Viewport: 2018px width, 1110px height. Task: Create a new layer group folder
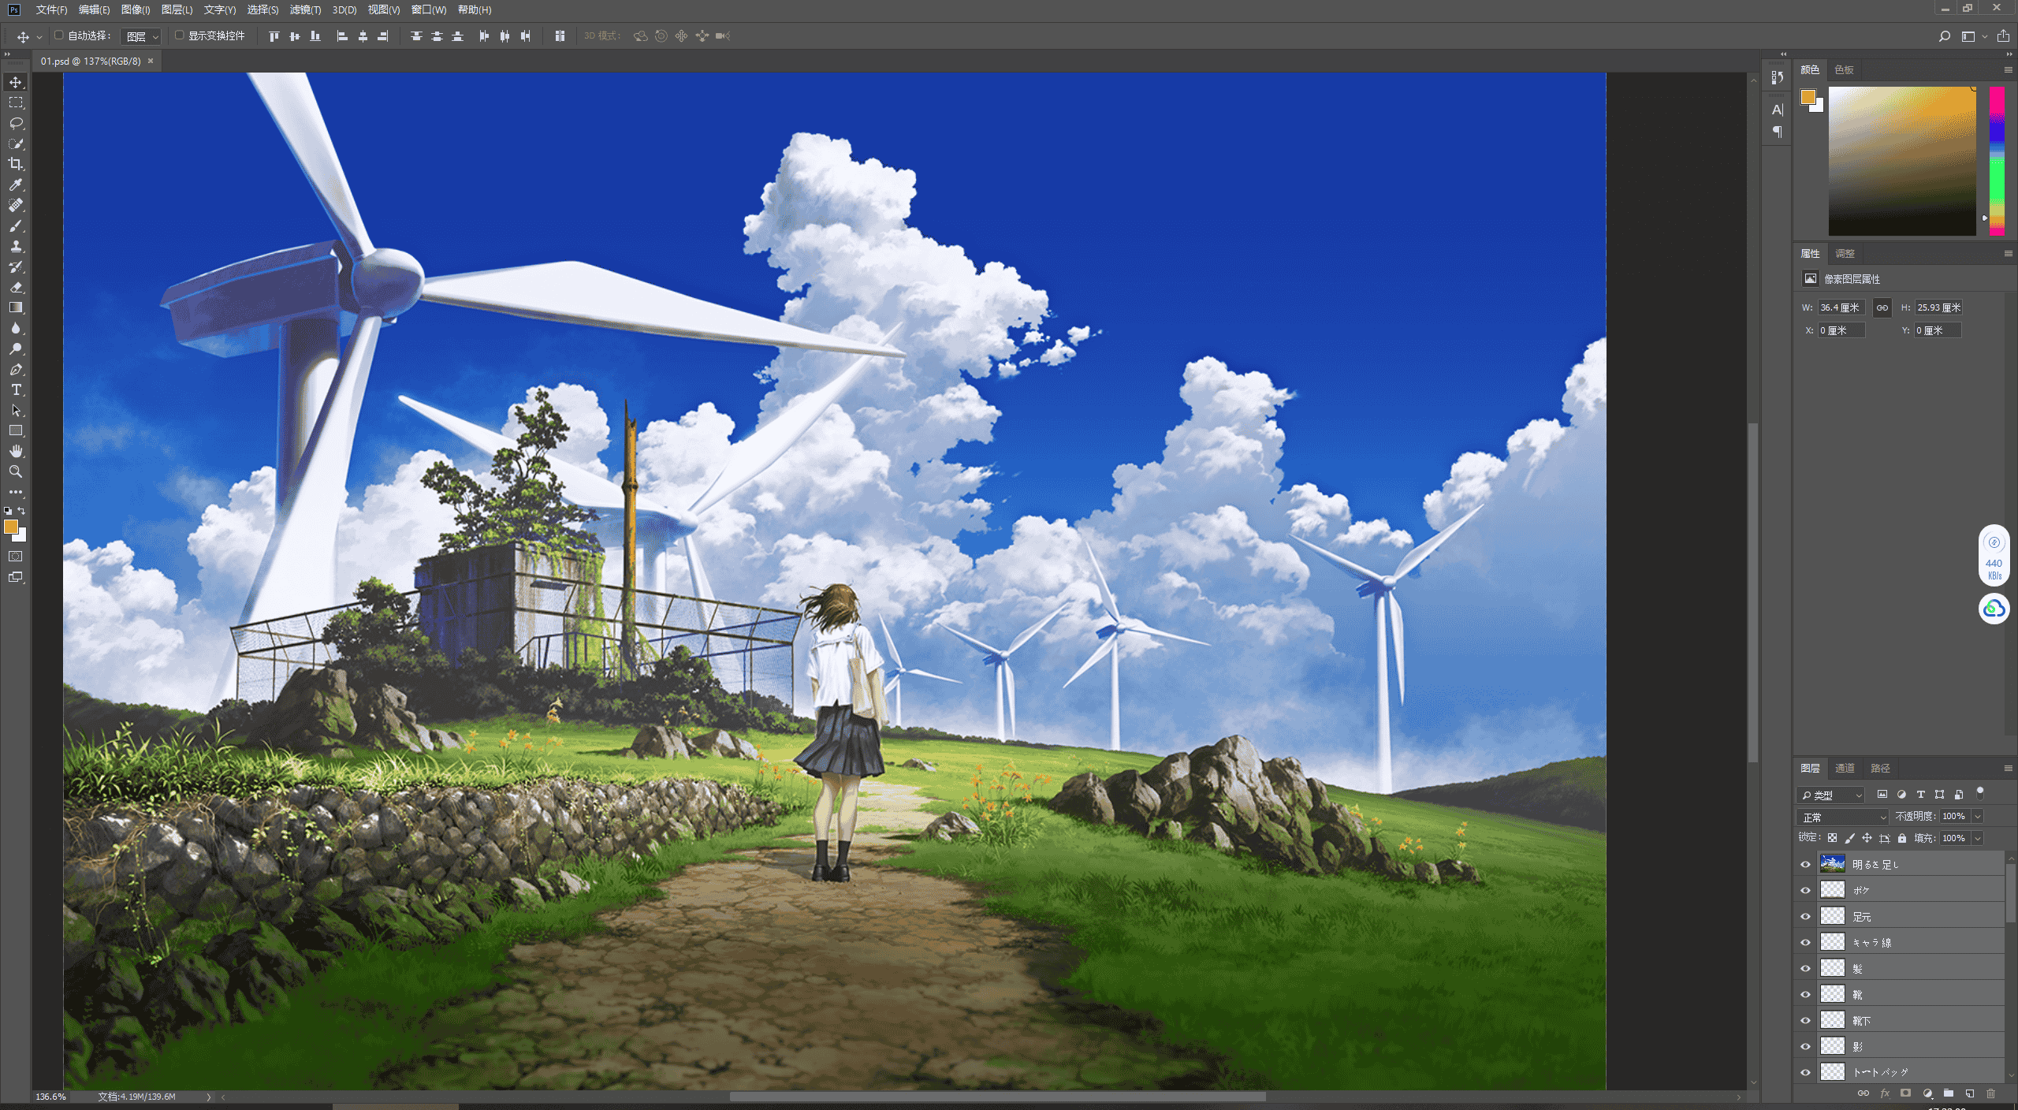click(1949, 1093)
